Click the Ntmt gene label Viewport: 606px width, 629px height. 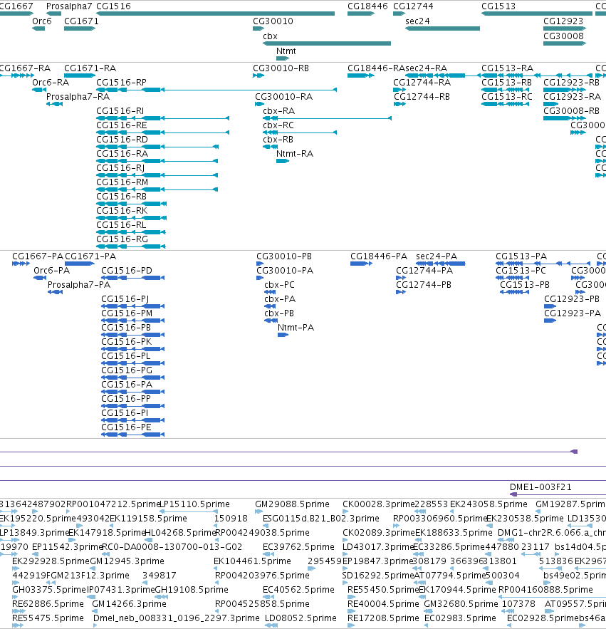pyautogui.click(x=286, y=51)
